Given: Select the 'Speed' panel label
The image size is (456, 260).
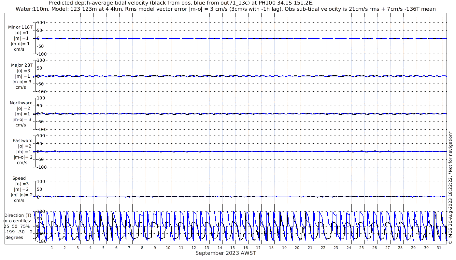Looking at the screenshot, I should (19, 178).
